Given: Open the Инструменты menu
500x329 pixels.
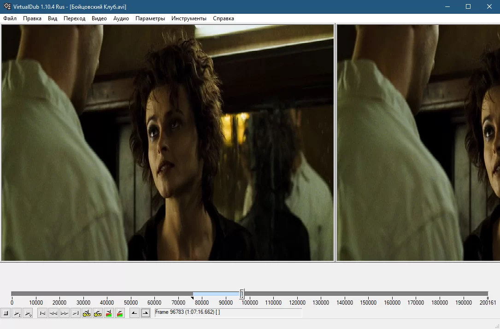Looking at the screenshot, I should [189, 18].
